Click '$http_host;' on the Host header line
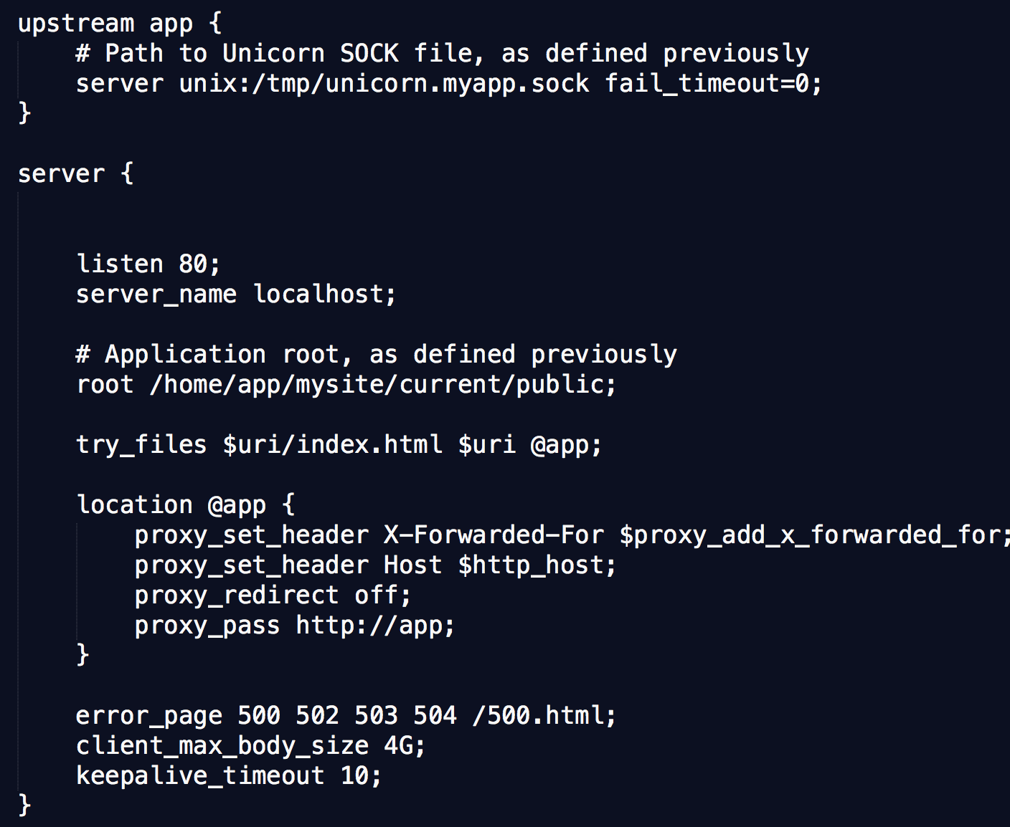The height and width of the screenshot is (827, 1010). [537, 565]
